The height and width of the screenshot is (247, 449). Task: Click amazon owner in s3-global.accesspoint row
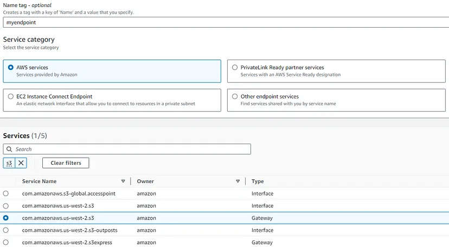[x=146, y=193]
